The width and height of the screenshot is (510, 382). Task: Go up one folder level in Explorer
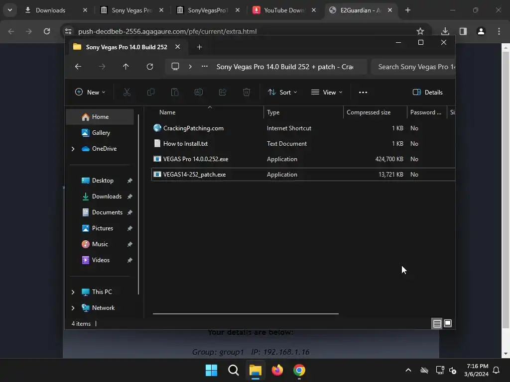[126, 67]
